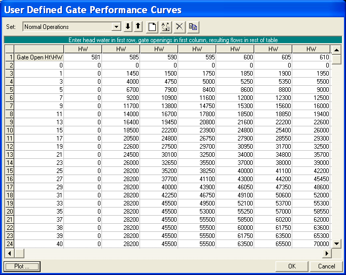The height and width of the screenshot is (275, 346).
Task: Click the move set up arrow icon
Action: [137, 26]
